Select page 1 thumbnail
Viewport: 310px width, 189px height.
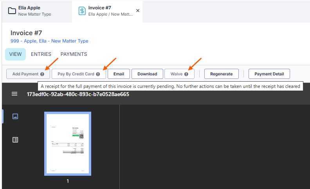[68, 144]
